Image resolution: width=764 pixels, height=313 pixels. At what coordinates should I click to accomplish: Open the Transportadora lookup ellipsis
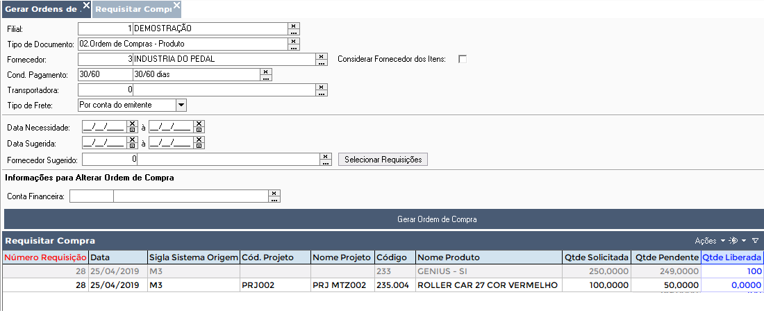(322, 94)
